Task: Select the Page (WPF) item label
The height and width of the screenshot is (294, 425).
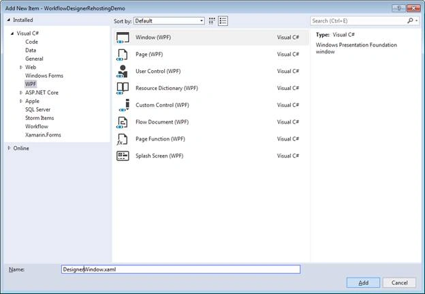Action: (149, 55)
